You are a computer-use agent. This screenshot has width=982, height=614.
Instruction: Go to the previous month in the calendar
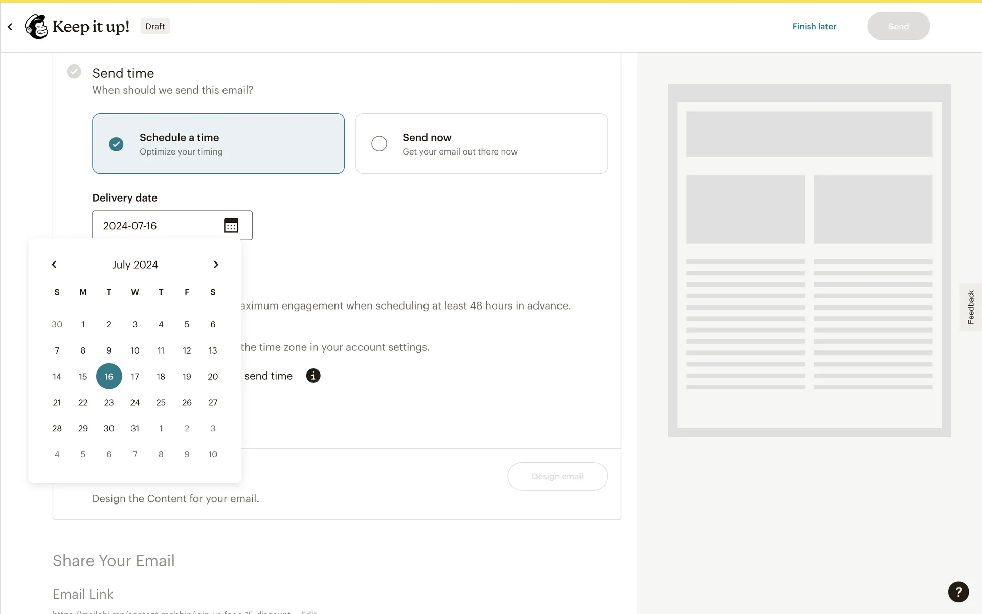54,265
